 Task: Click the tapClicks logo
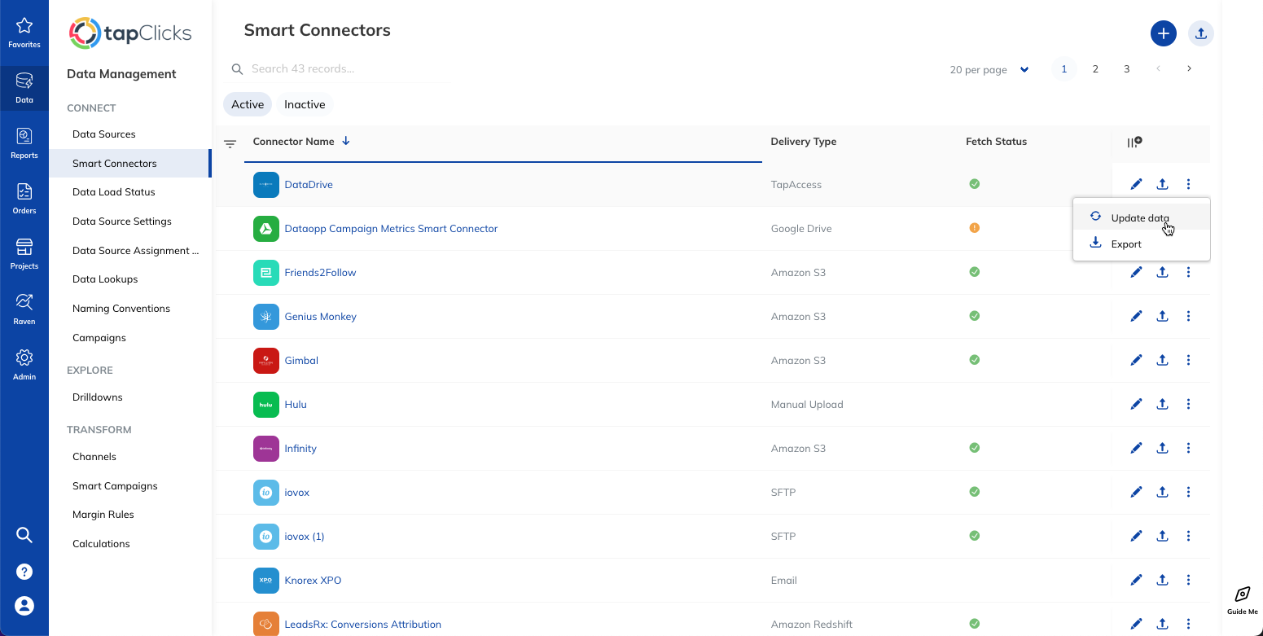tap(130, 33)
